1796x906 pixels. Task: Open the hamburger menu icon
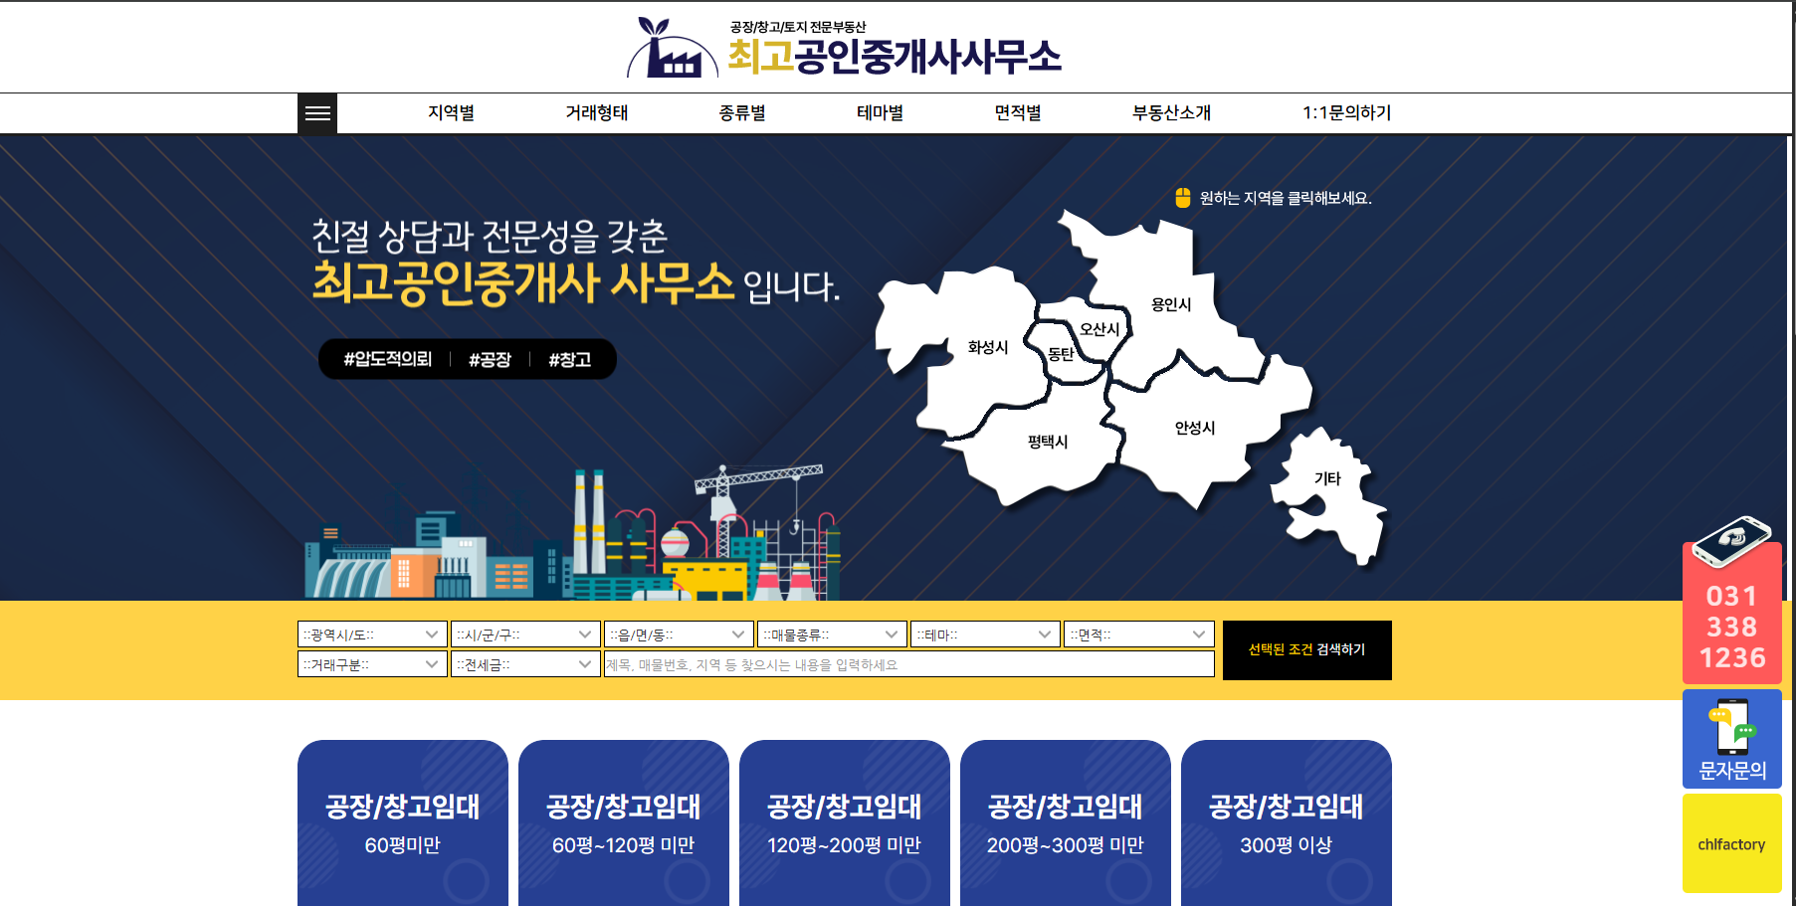317,113
